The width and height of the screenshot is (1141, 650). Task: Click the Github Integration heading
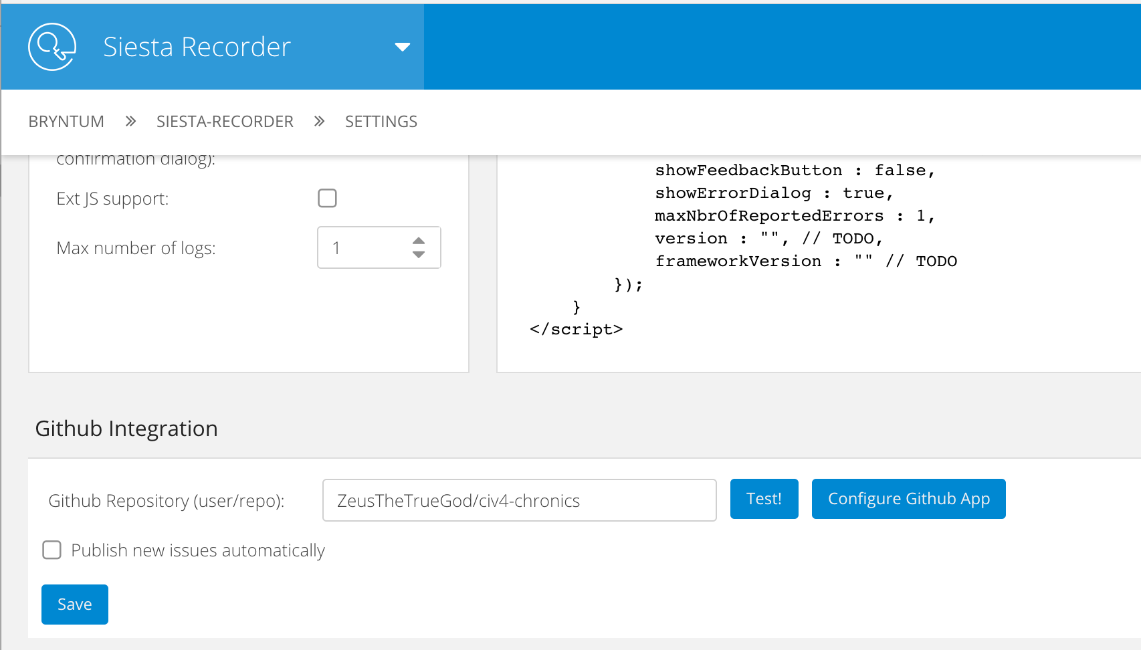coord(126,429)
